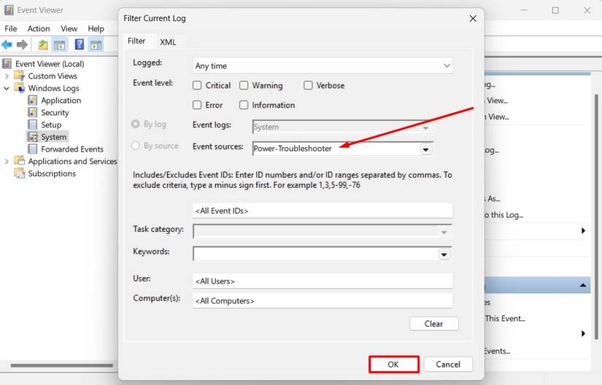Select the Security log icon in tree
Viewport: 602px width, 385px height.
[x=33, y=112]
